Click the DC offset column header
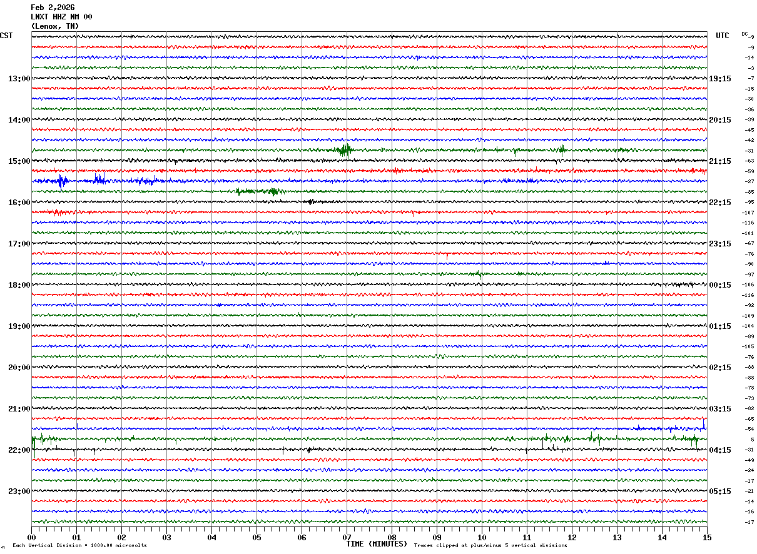 pyautogui.click(x=744, y=34)
